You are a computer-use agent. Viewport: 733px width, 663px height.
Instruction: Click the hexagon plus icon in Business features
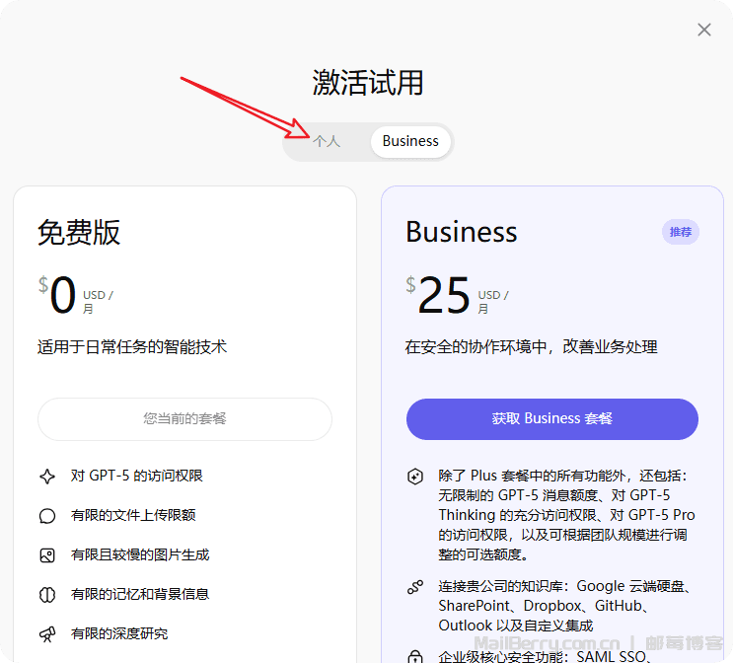415,477
